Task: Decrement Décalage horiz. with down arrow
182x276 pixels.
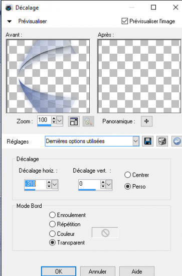Action: coord(49,186)
